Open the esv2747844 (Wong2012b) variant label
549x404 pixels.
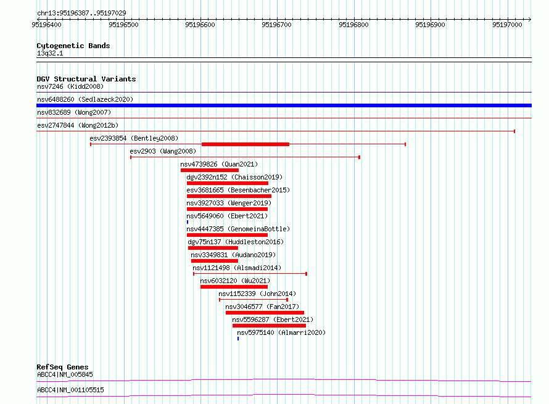pyautogui.click(x=78, y=125)
